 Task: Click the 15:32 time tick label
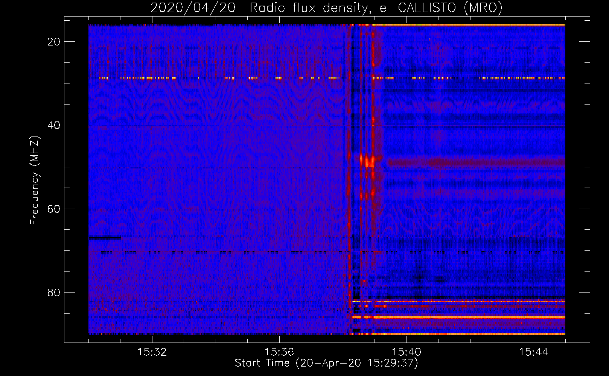pos(152,352)
